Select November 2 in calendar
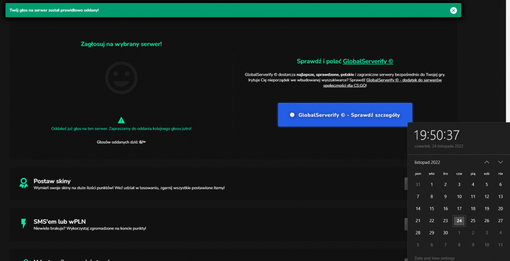The height and width of the screenshot is (261, 510). tap(446, 184)
